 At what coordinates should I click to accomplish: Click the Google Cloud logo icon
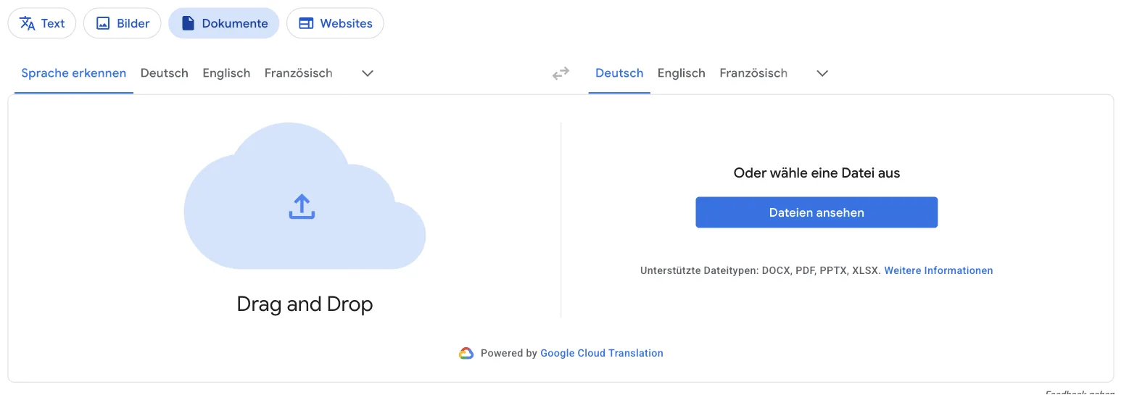point(466,353)
